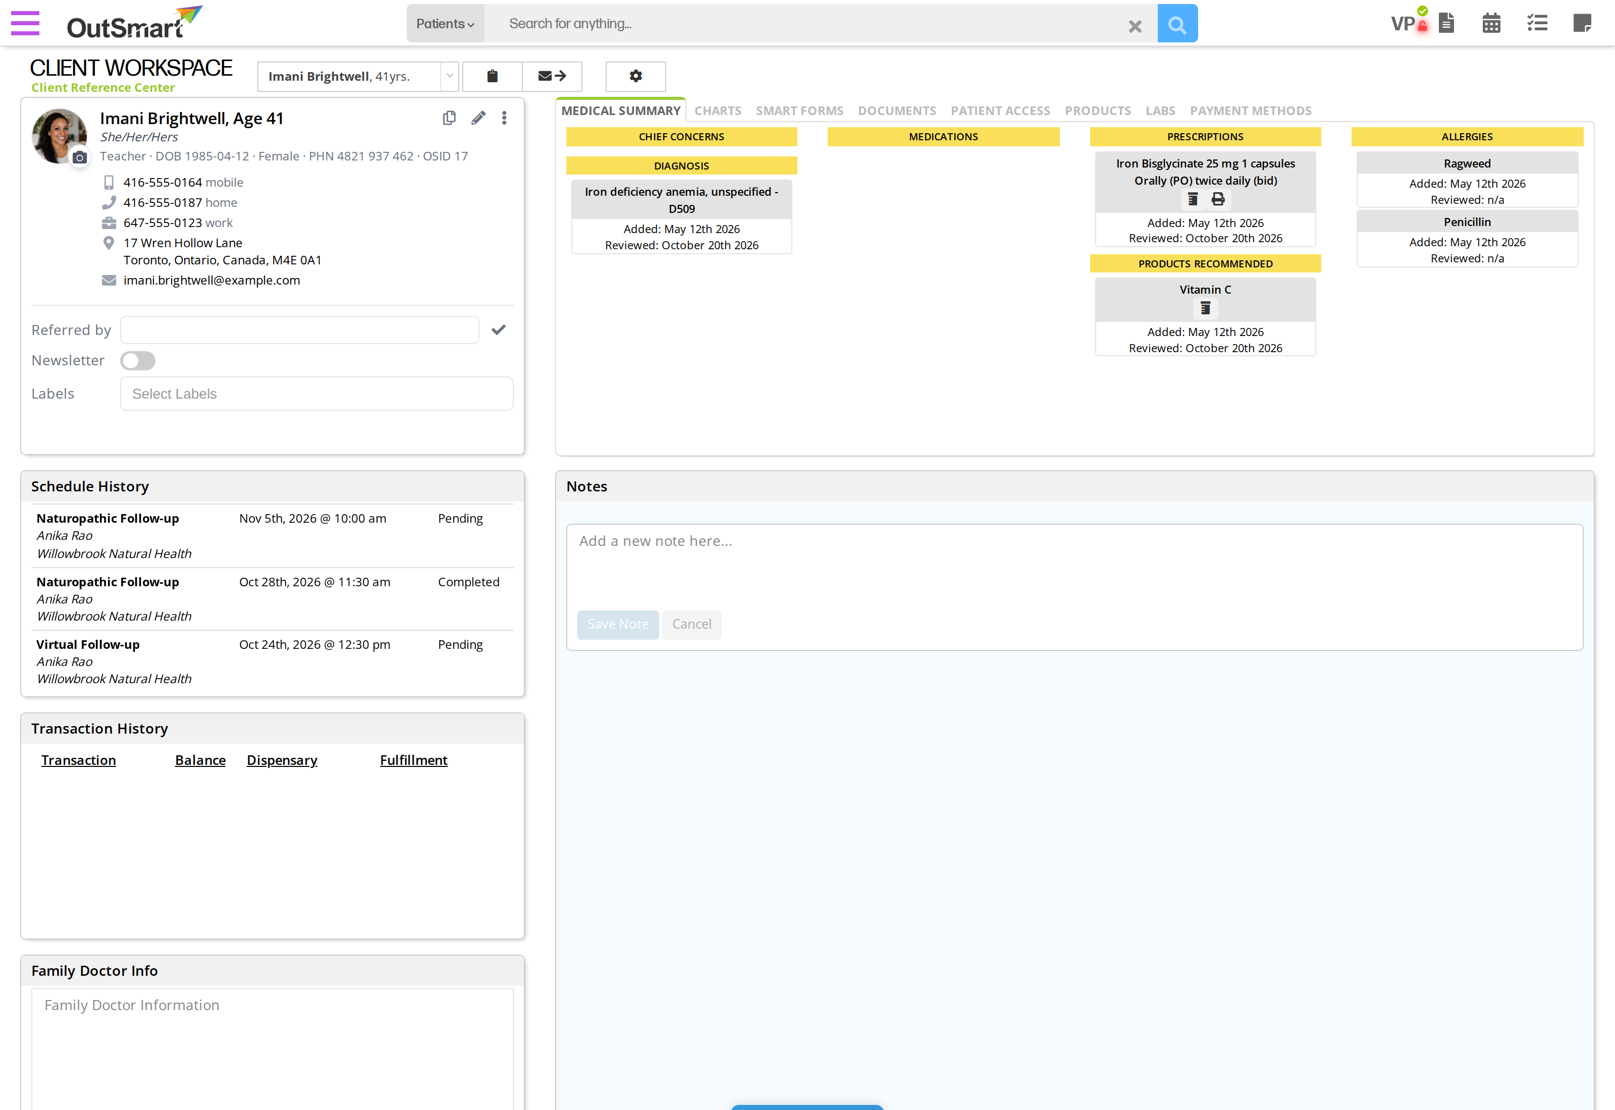This screenshot has height=1110, width=1615.
Task: Print the Iron Bisglycinate prescription
Action: point(1218,200)
